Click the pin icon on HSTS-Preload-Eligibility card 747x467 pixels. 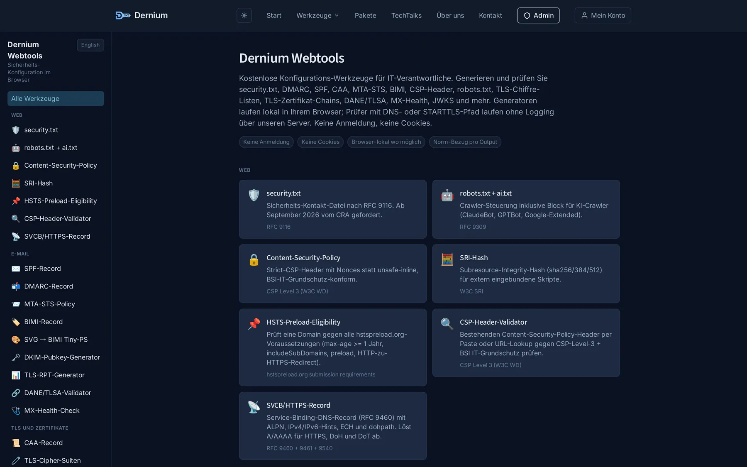pos(254,324)
